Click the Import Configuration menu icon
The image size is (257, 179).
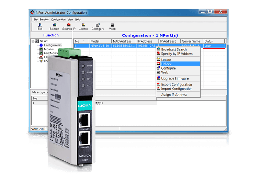click(158, 88)
